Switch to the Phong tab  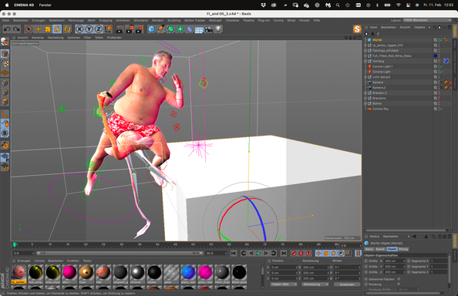403,249
